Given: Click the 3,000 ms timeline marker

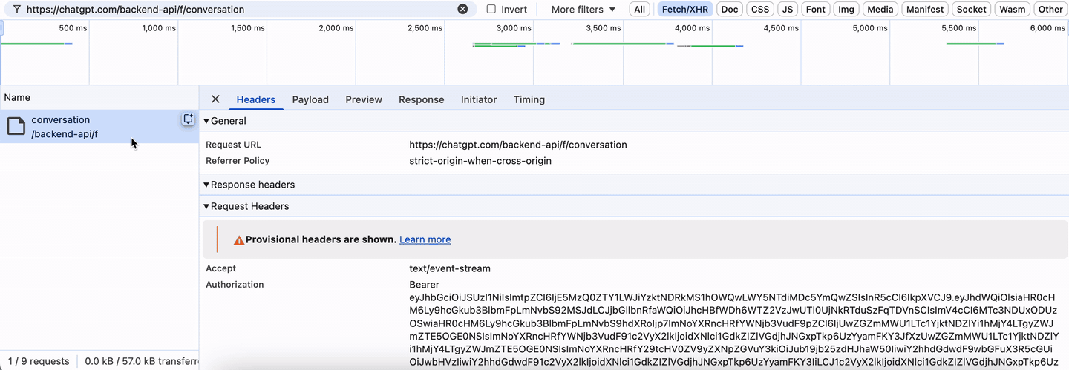Looking at the screenshot, I should (514, 28).
